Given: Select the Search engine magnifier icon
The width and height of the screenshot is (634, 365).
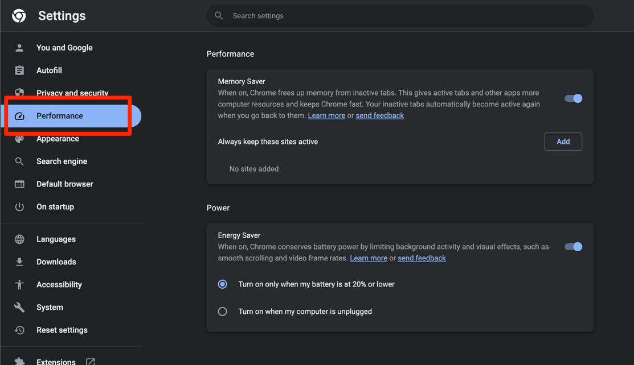Looking at the screenshot, I should 19,161.
